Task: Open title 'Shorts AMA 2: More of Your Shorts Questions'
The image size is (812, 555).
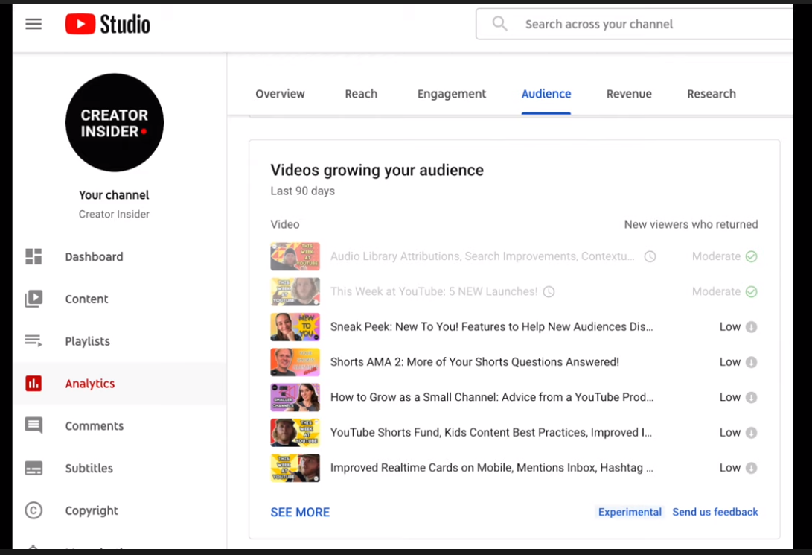Action: click(x=474, y=362)
